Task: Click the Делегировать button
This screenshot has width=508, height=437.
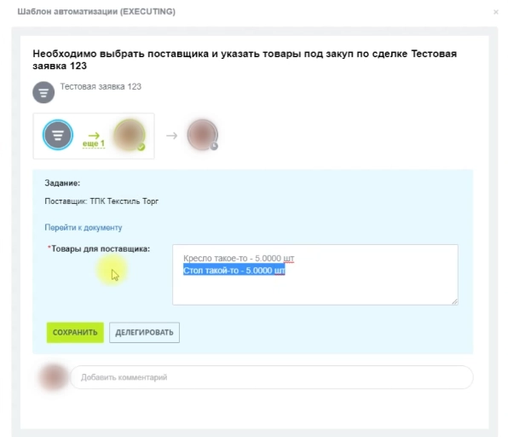Action: (144, 332)
